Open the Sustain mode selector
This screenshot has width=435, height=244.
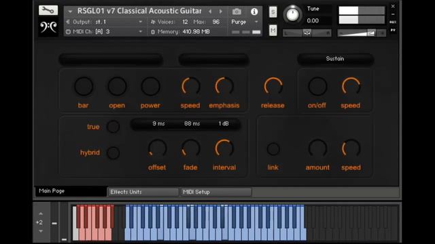point(335,59)
